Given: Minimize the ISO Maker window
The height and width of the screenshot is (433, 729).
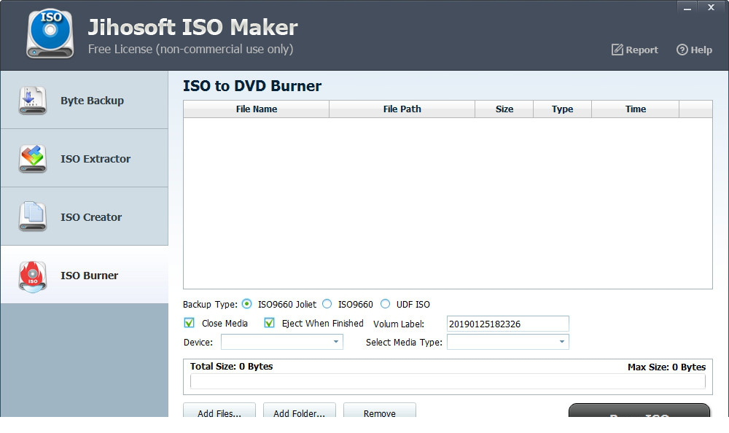Looking at the screenshot, I should click(x=687, y=7).
